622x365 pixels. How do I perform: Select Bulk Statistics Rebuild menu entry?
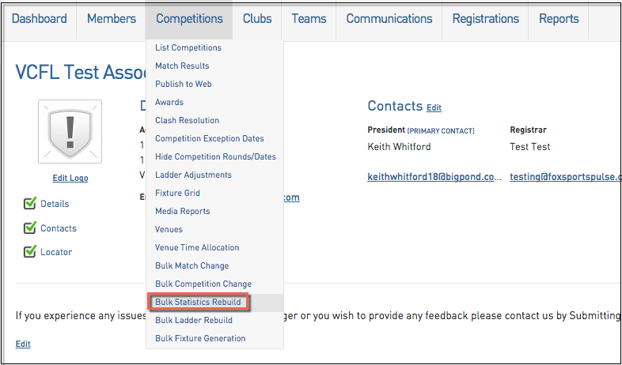click(198, 302)
